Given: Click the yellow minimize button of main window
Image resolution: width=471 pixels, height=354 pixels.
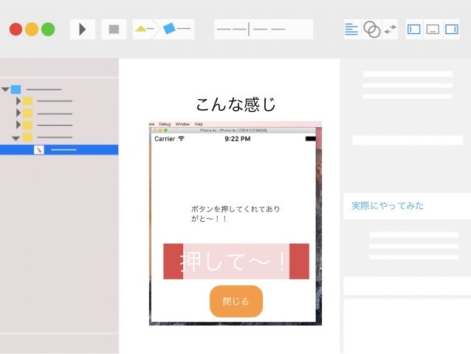Looking at the screenshot, I should pyautogui.click(x=32, y=30).
